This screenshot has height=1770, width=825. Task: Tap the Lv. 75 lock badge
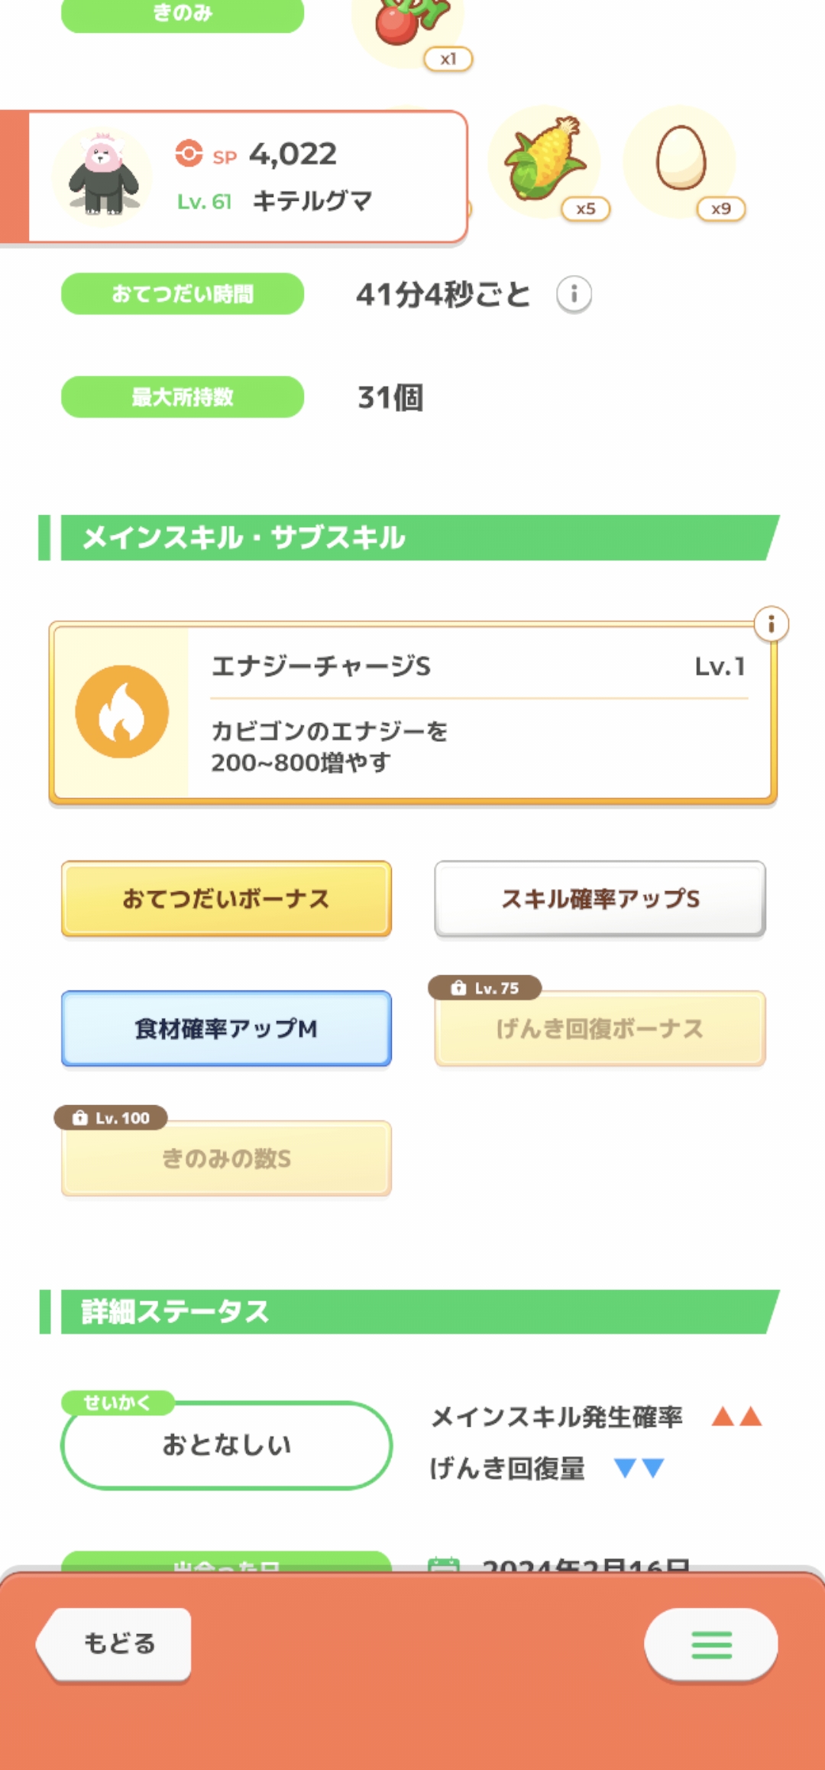(485, 988)
